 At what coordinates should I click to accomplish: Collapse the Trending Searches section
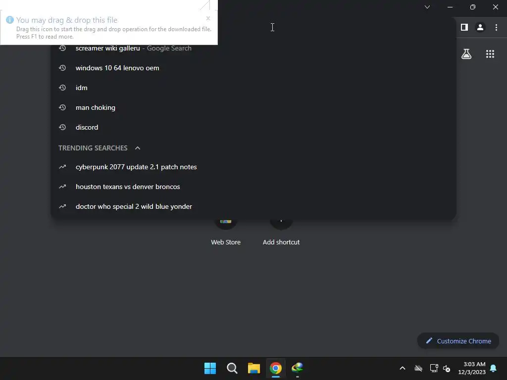click(138, 148)
